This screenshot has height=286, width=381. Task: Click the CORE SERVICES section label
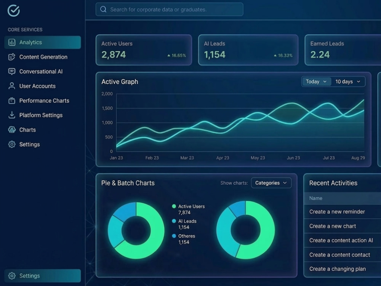pos(25,30)
